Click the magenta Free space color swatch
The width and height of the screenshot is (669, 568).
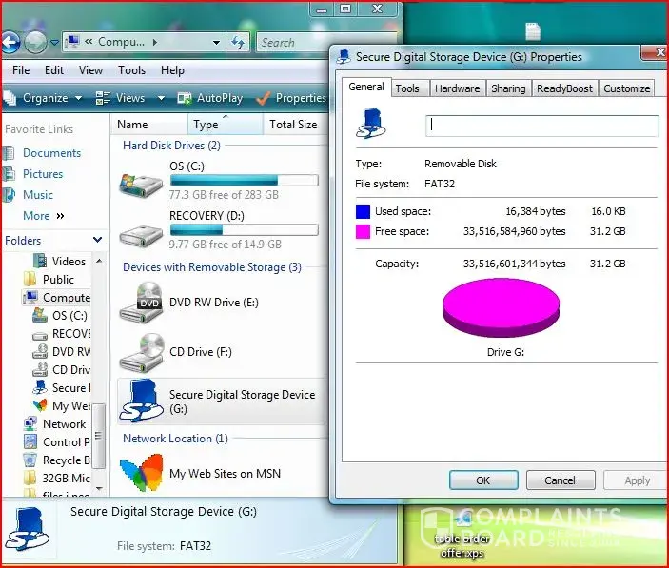[x=363, y=231]
